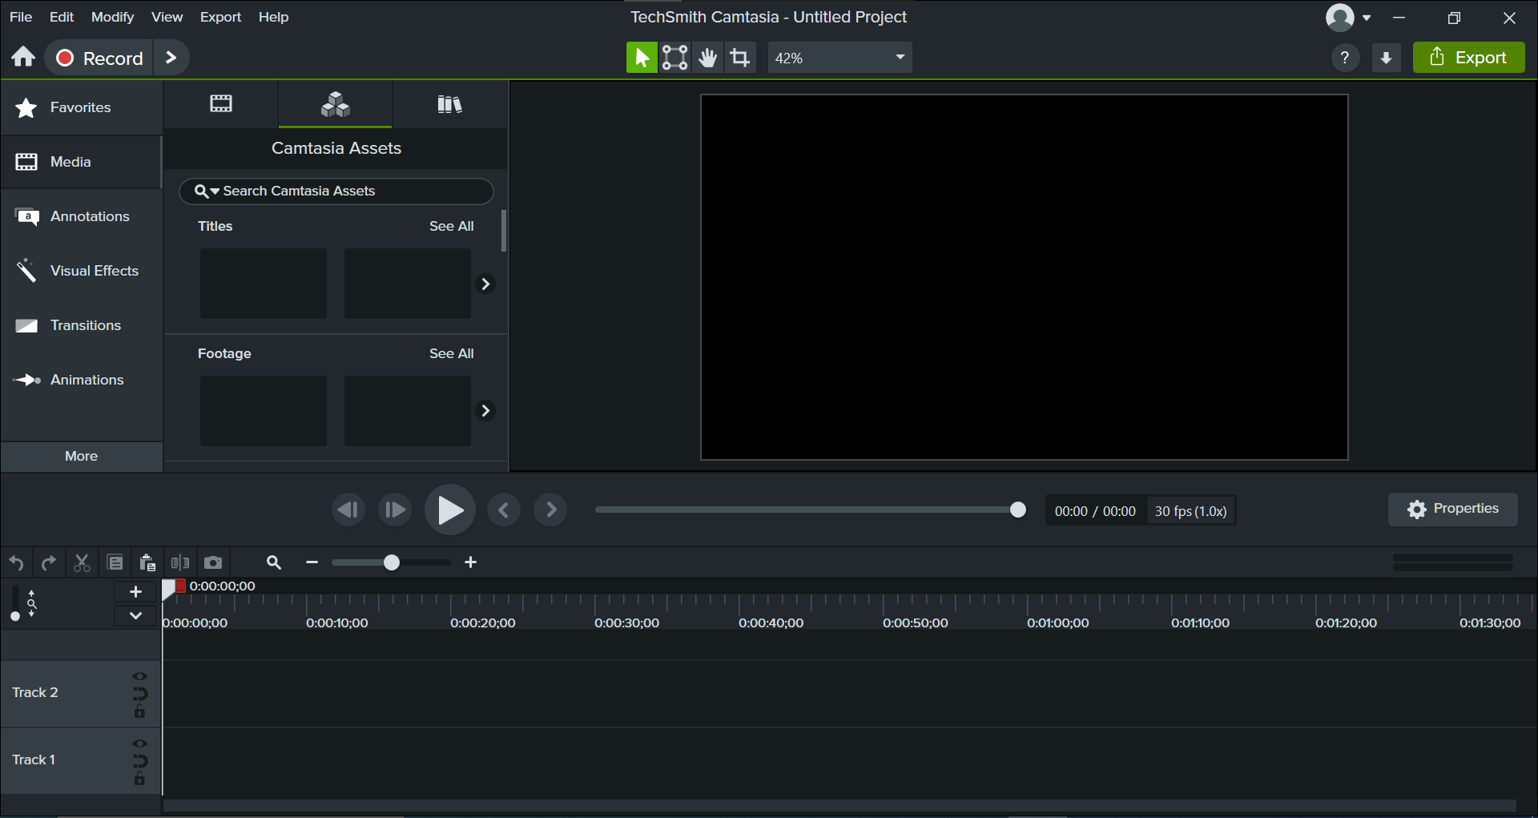Click the Paste clipboard icon
The height and width of the screenshot is (818, 1538).
coord(147,562)
